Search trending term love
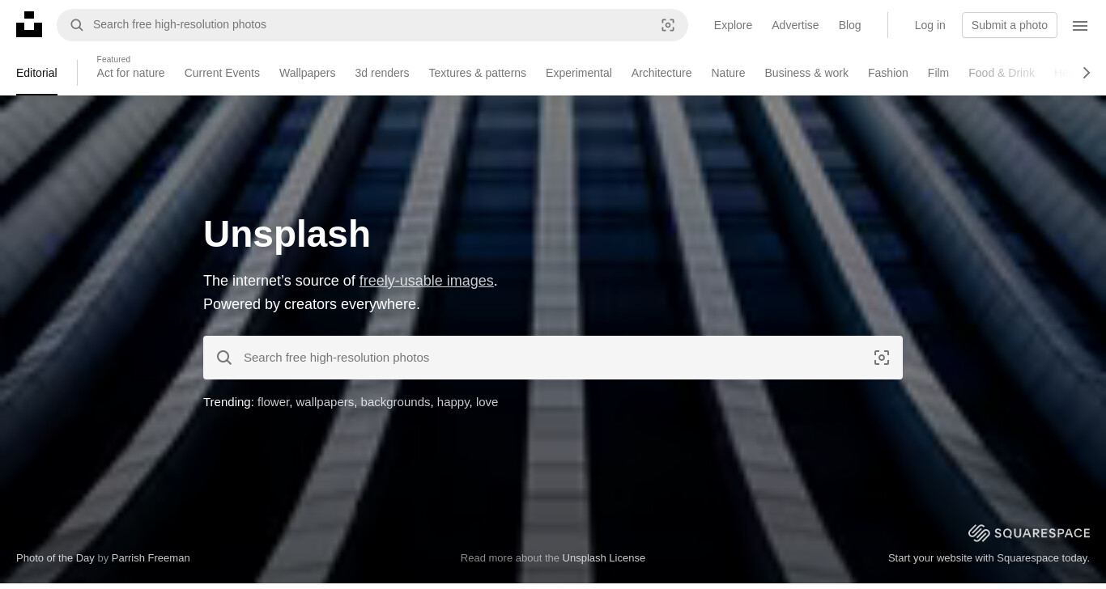Viewport: 1106px width, 589px height. point(487,402)
